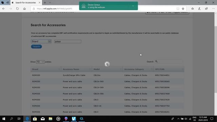Select model CB13-16 cell
The height and width of the screenshot is (122, 217).
pyautogui.click(x=97, y=106)
